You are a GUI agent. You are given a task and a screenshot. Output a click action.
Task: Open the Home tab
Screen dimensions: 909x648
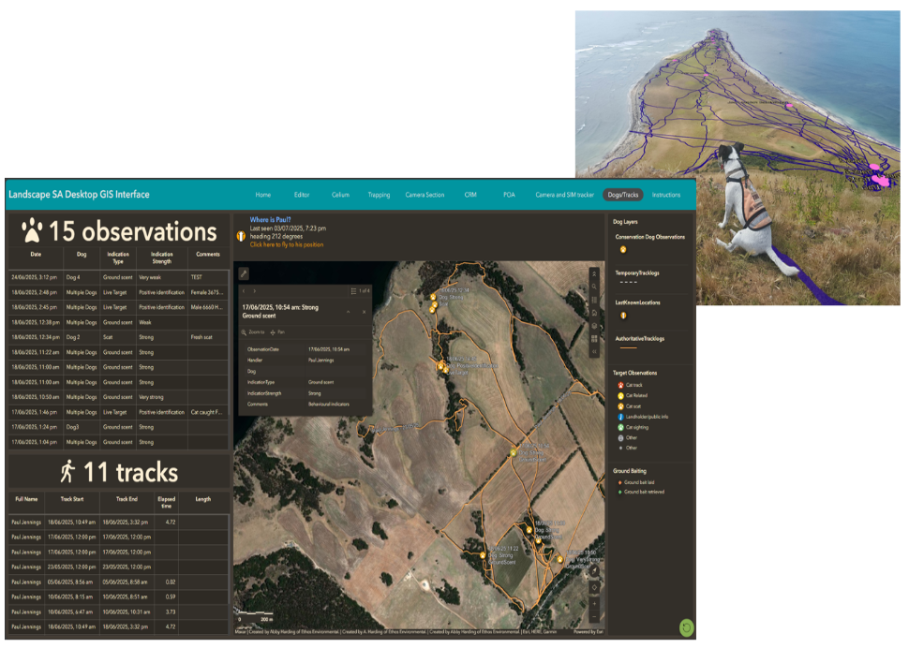[263, 195]
